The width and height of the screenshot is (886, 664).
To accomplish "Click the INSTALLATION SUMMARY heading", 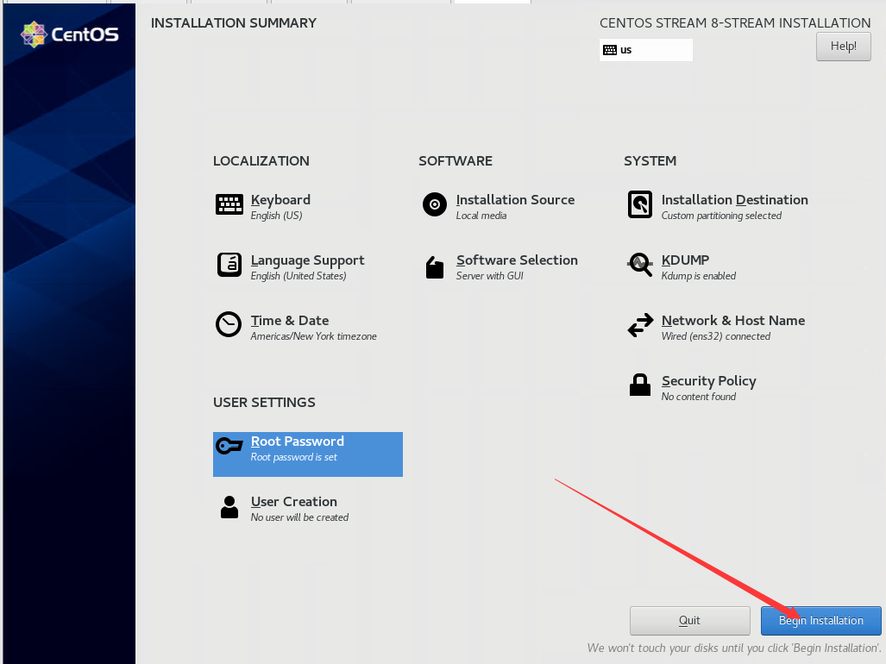I will (x=234, y=23).
